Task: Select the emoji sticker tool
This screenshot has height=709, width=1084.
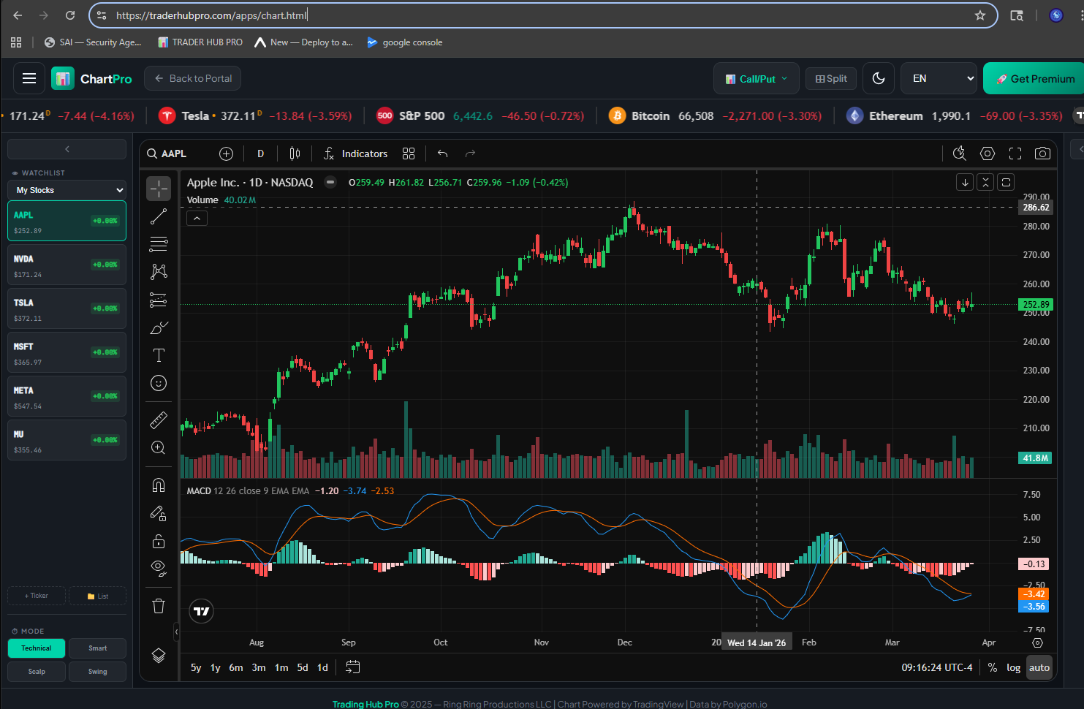Action: 158,383
